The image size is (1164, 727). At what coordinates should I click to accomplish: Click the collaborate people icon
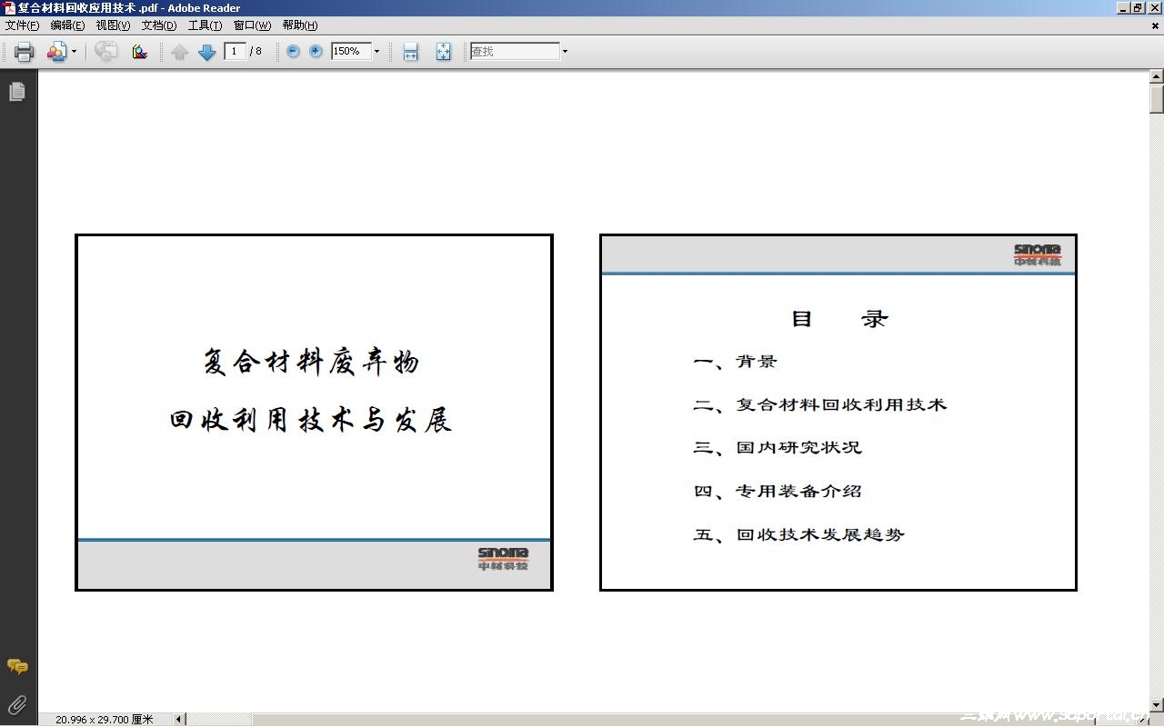(56, 52)
